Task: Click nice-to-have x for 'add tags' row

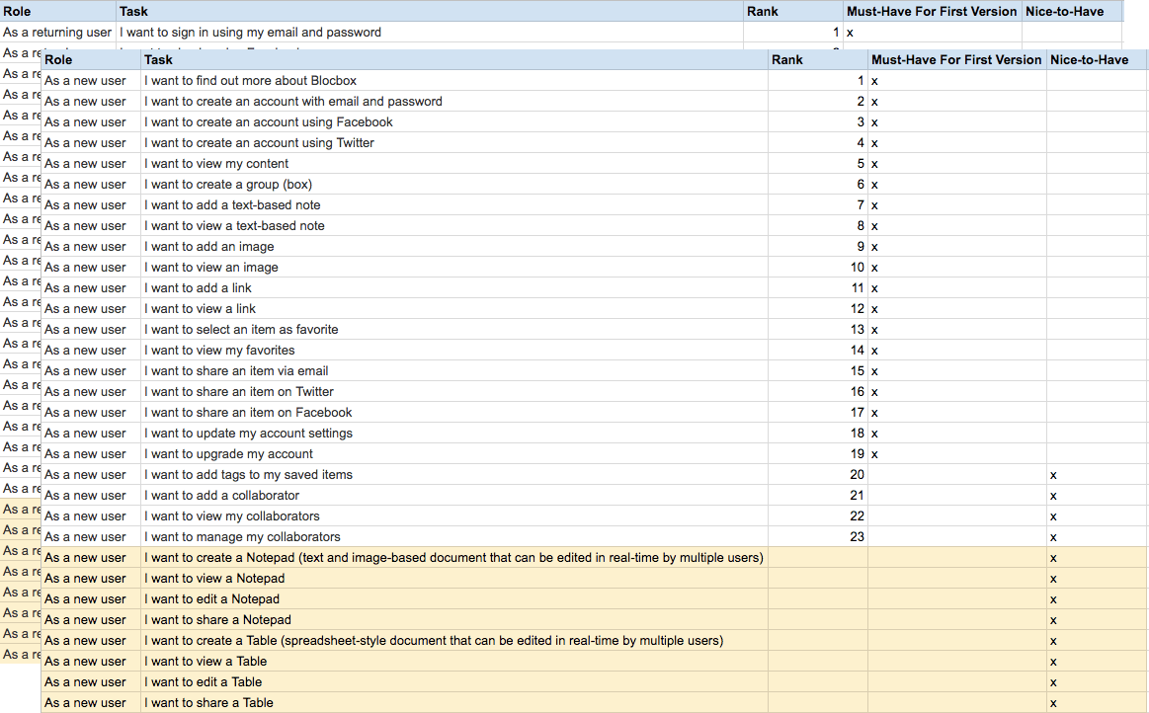Action: click(1053, 476)
